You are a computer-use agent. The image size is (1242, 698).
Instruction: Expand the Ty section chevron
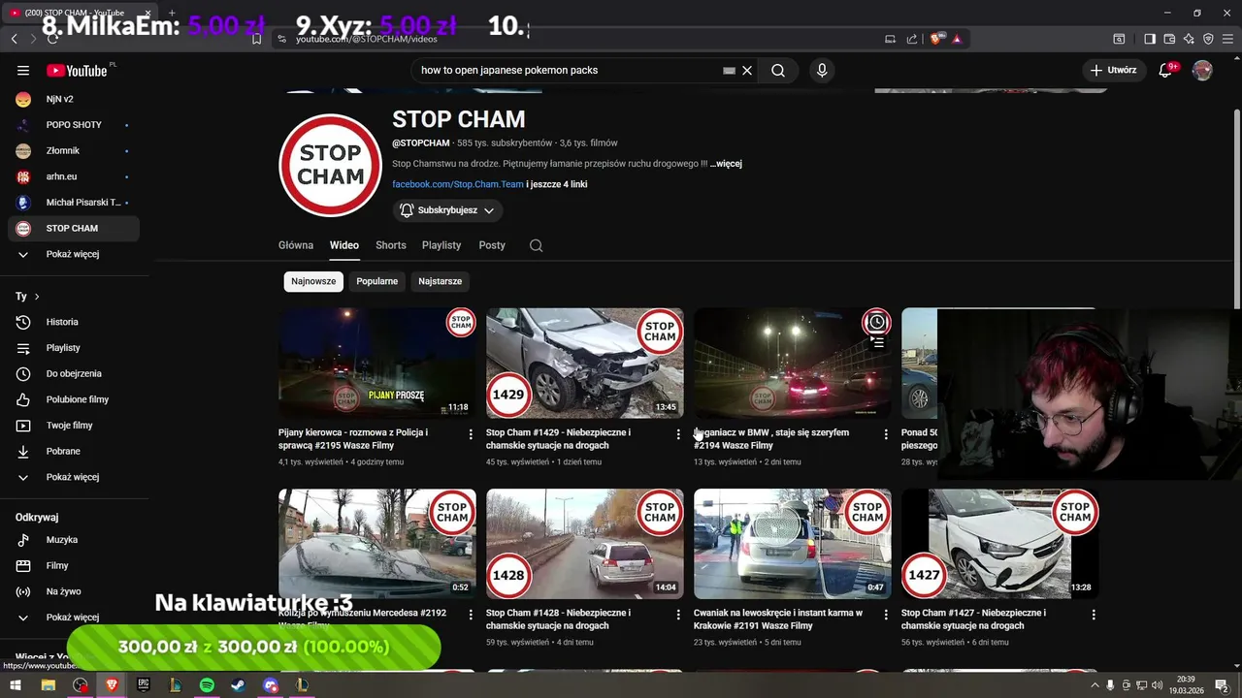tap(37, 297)
